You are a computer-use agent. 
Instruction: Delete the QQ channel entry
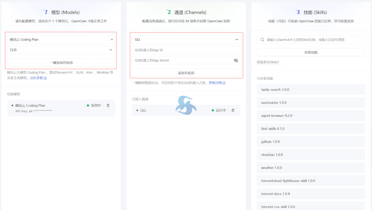click(x=233, y=110)
